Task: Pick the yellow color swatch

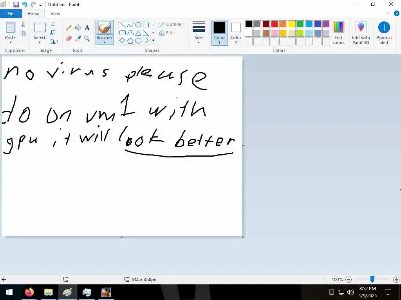Action: click(291, 24)
